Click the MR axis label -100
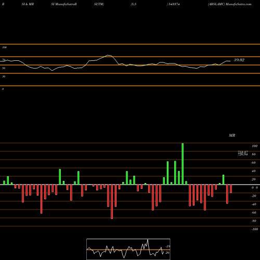 click(255, 229)
